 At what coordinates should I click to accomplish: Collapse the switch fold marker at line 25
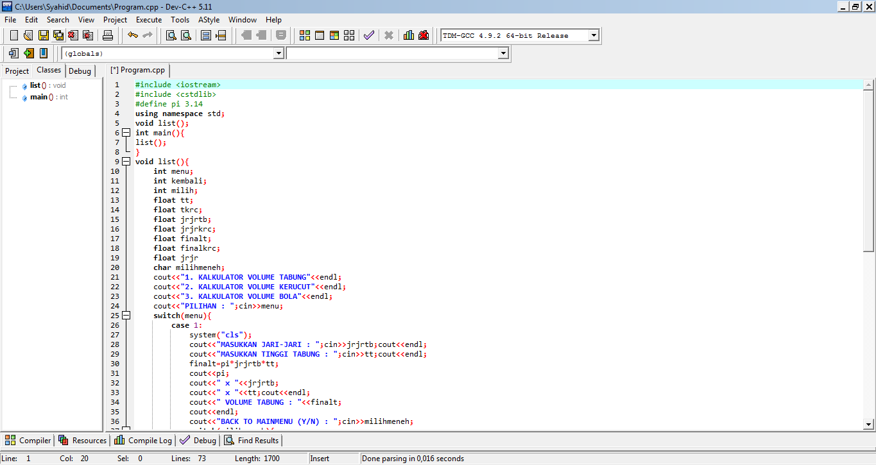(x=126, y=316)
